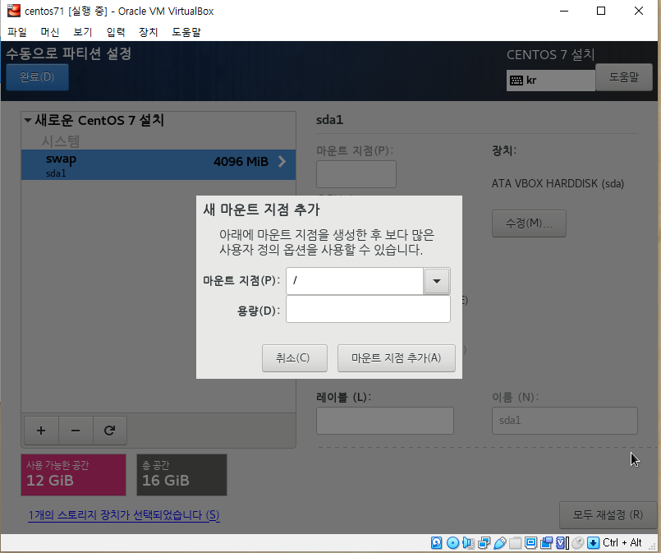
Task: Click the 총 공간 16 GiB box
Action: coord(181,475)
